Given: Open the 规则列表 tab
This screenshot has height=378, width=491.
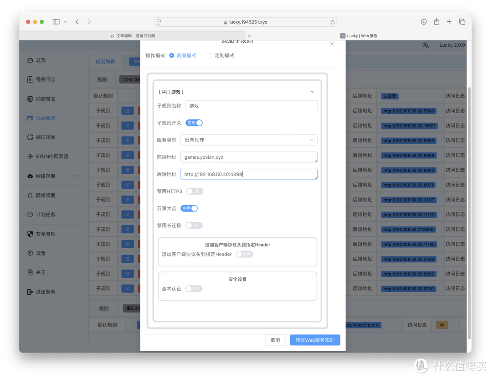Looking at the screenshot, I should pos(105,62).
